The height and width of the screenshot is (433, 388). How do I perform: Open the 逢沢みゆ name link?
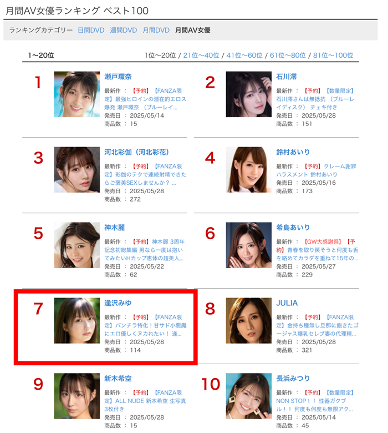click(x=118, y=303)
